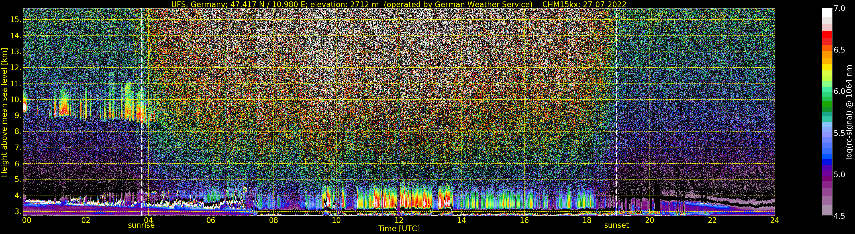Click the height tick label "15."
Viewport: 855px width, 234px height.
(16, 20)
